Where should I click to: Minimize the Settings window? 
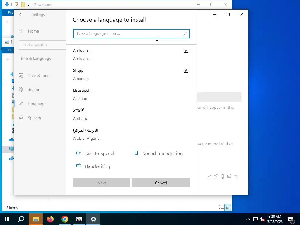(x=215, y=14)
